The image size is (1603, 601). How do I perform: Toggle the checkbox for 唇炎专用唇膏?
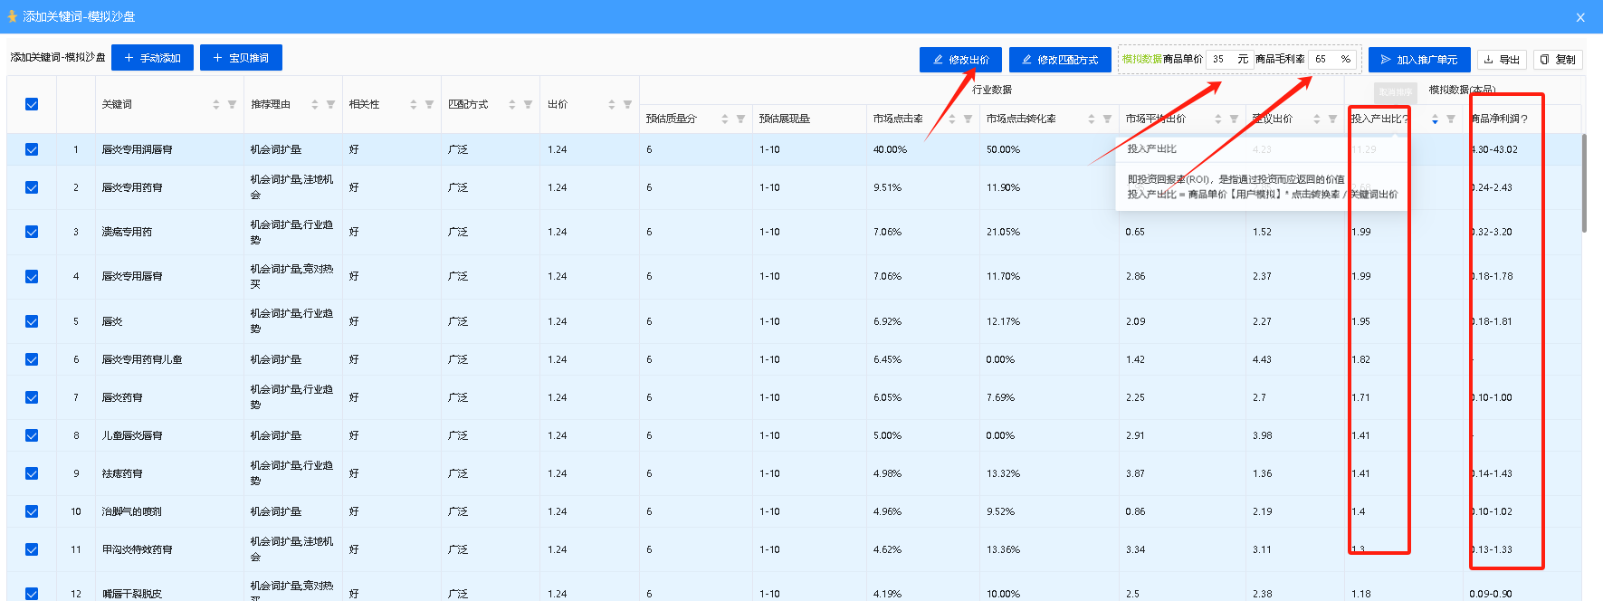32,276
